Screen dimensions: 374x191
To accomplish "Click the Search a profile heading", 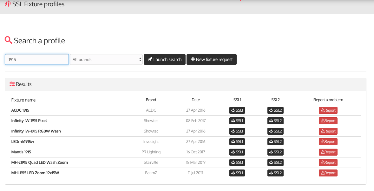I will coord(39,41).
